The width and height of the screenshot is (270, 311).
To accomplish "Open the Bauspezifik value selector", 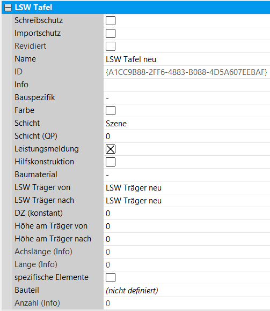I will coord(187,98).
